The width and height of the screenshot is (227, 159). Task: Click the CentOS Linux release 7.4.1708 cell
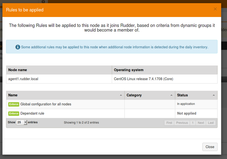165,79
